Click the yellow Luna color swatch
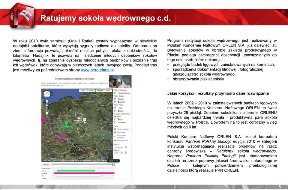 click(118, 93)
